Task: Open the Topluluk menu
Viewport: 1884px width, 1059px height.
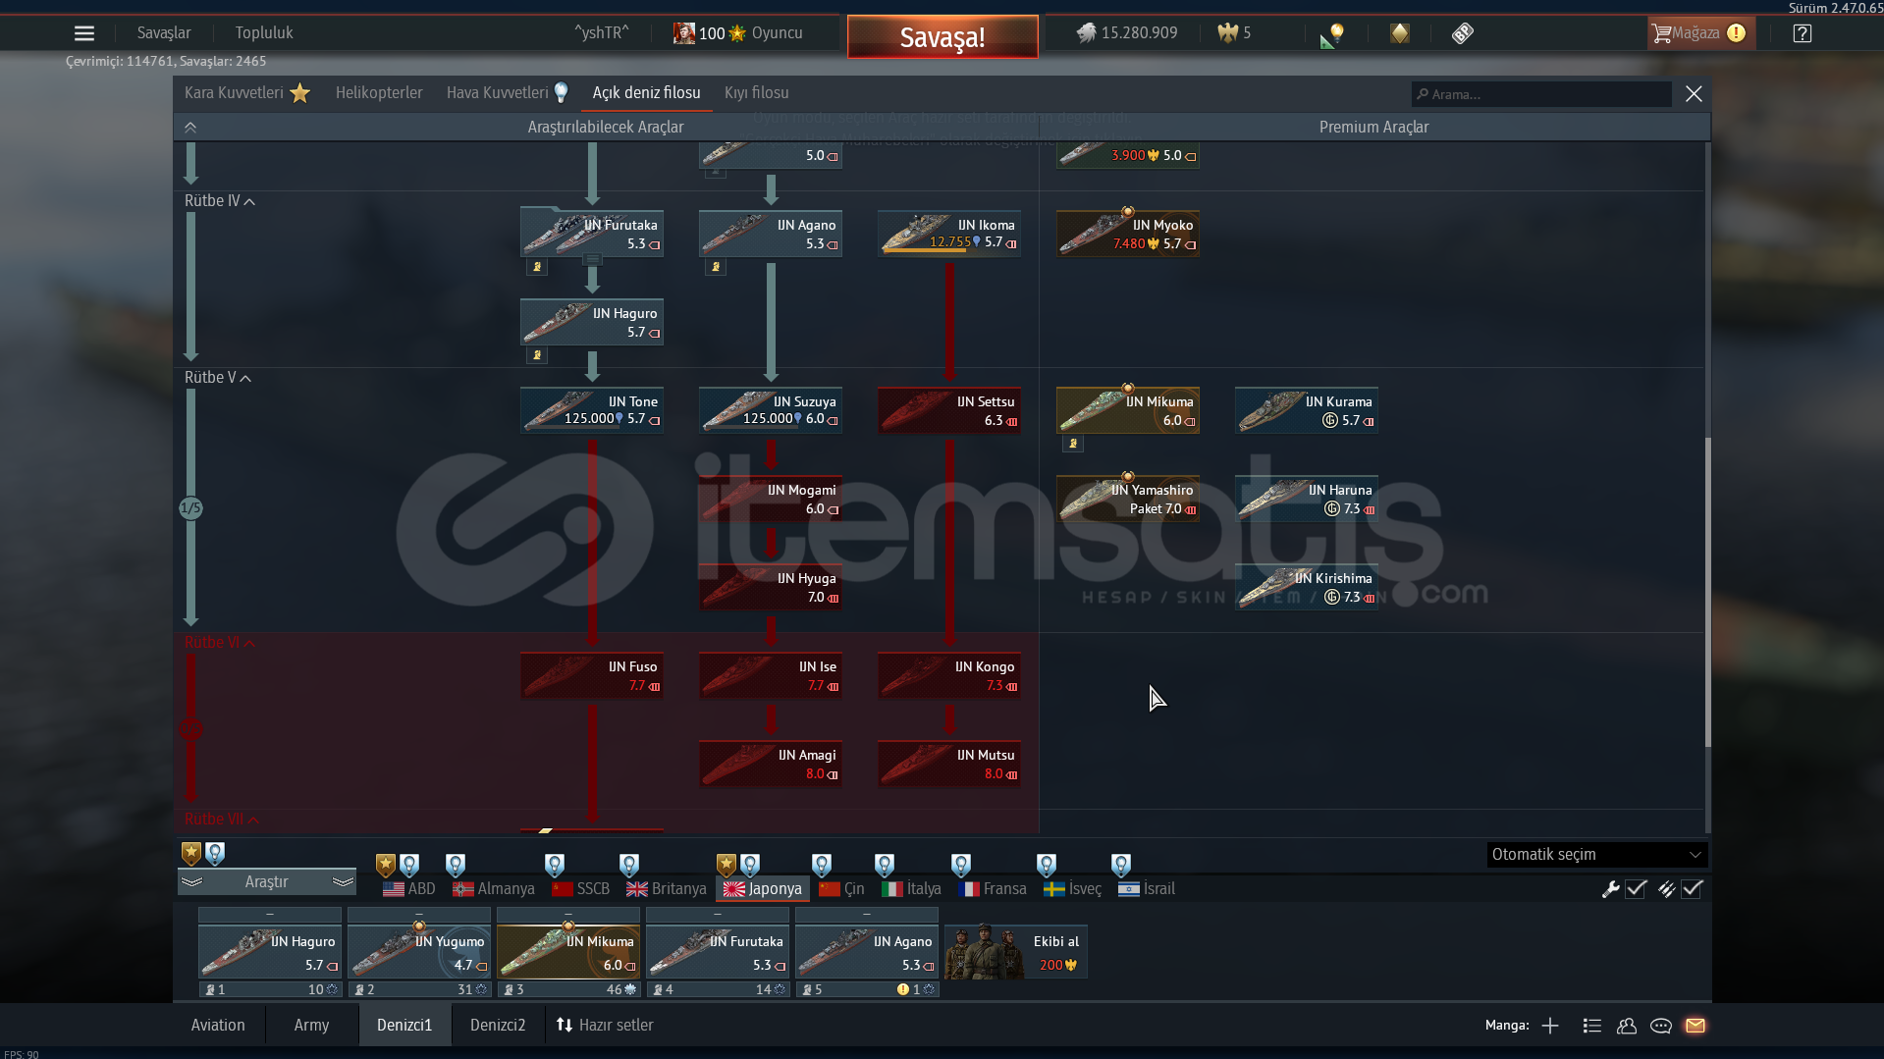Action: (264, 33)
